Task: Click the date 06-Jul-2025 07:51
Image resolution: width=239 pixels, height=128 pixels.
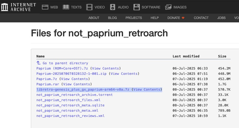Action: [x=190, y=74]
